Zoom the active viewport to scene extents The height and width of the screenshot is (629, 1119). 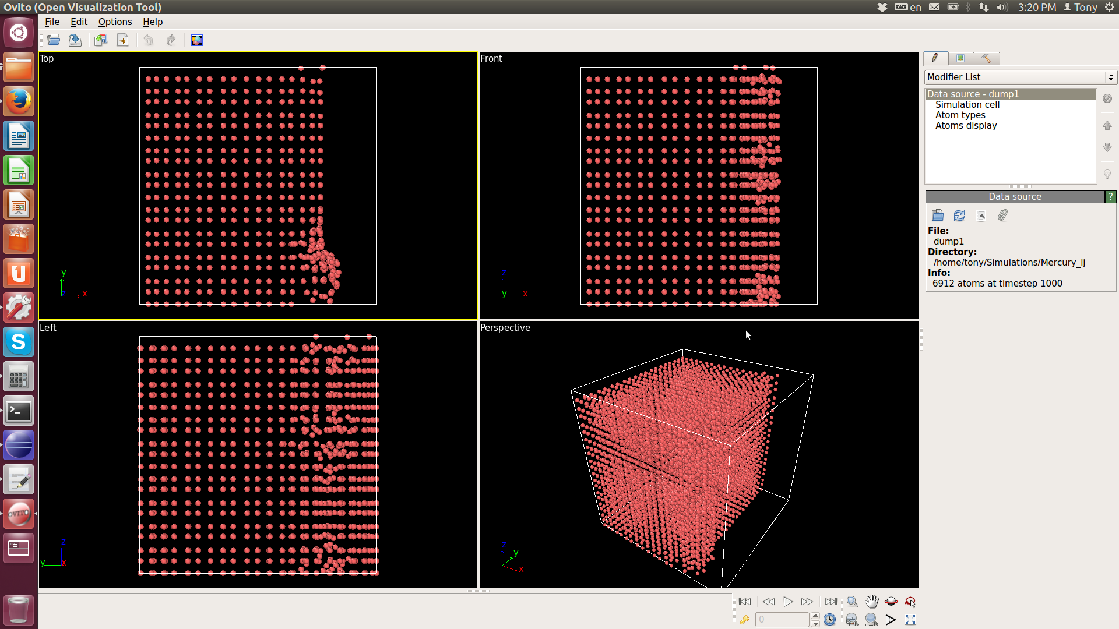tap(871, 620)
